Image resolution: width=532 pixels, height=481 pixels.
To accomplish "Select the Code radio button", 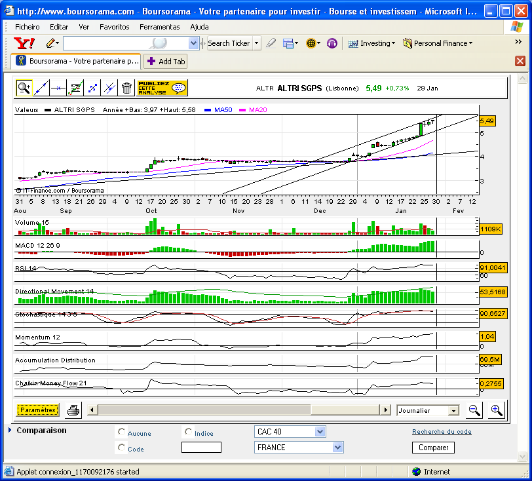I will pyautogui.click(x=121, y=447).
